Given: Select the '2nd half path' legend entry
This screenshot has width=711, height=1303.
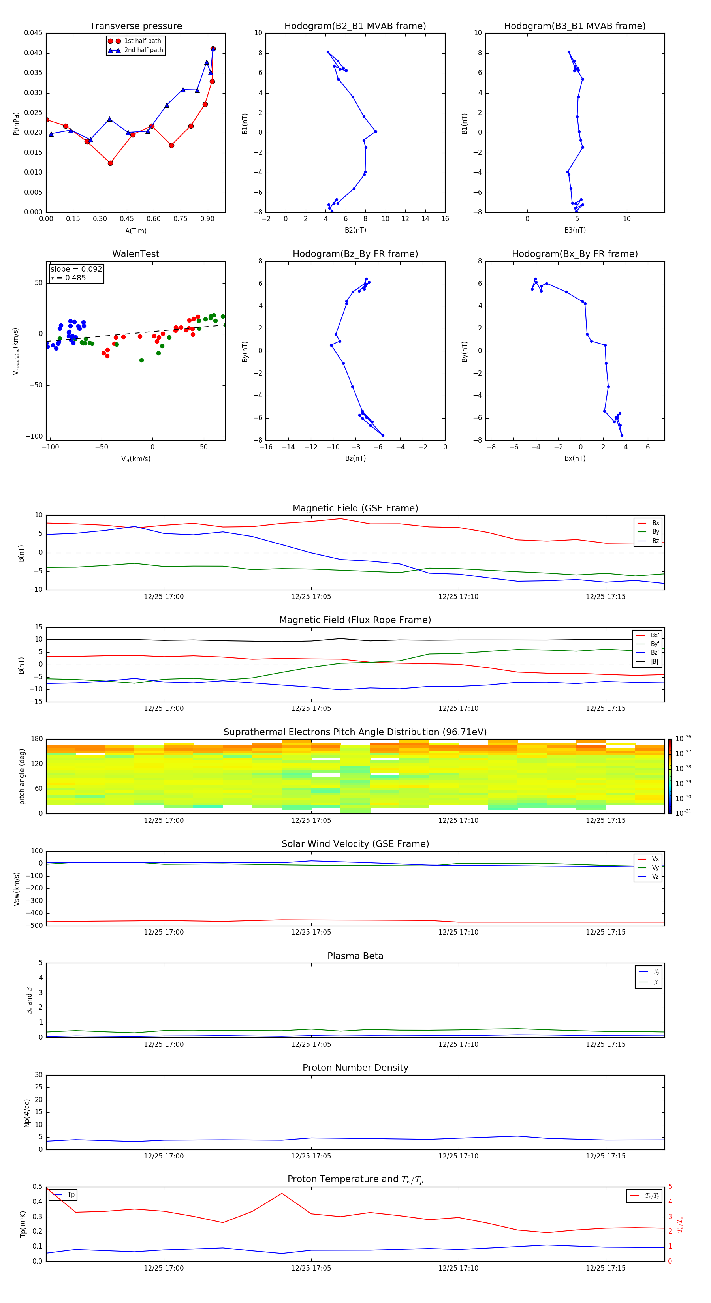Looking at the screenshot, I should 135,50.
